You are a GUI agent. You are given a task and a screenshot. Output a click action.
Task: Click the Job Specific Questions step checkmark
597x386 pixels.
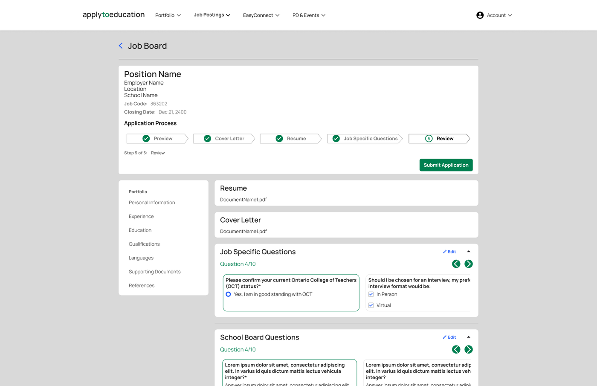tap(336, 139)
